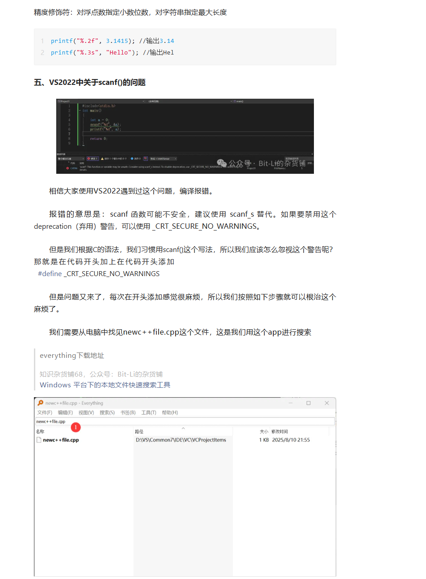Collapse the int main() code outline

point(79,110)
